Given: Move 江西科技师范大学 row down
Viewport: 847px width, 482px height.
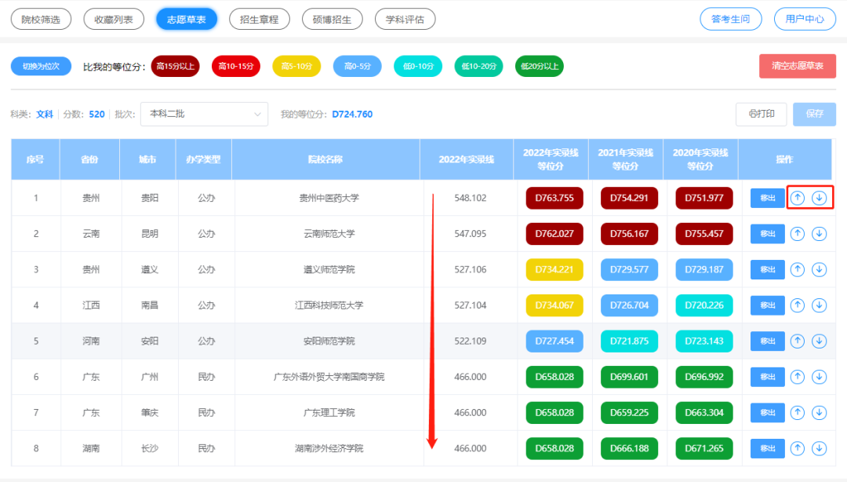Looking at the screenshot, I should coord(820,305).
